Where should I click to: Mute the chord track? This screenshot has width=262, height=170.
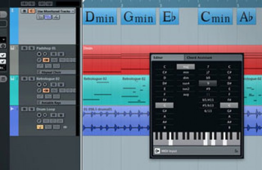point(24,11)
